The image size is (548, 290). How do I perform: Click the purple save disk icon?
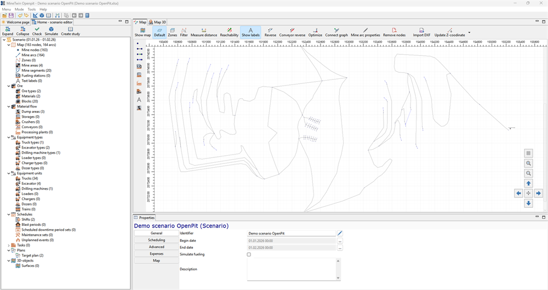coord(11,15)
